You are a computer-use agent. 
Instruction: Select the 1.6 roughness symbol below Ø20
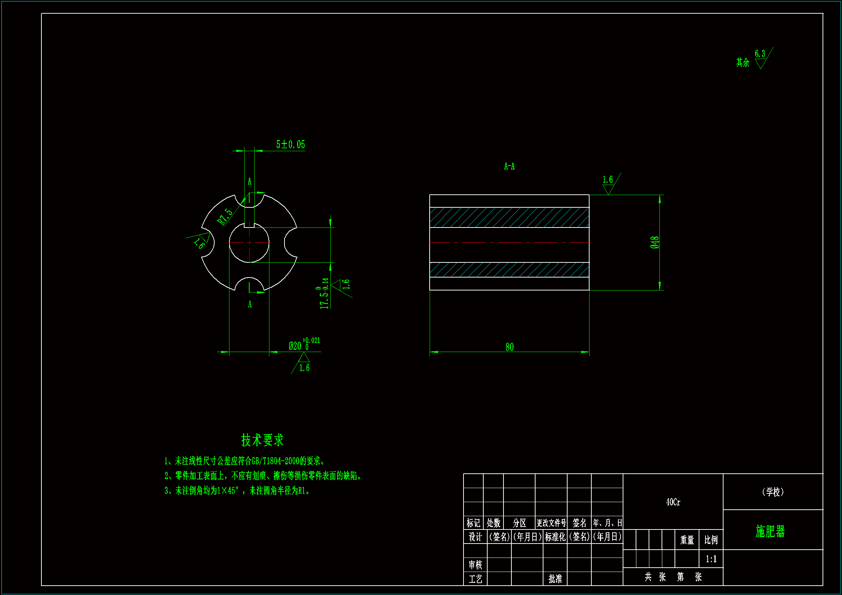(304, 364)
